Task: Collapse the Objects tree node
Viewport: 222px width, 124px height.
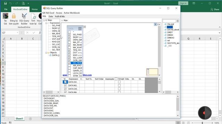Action: 46,53
